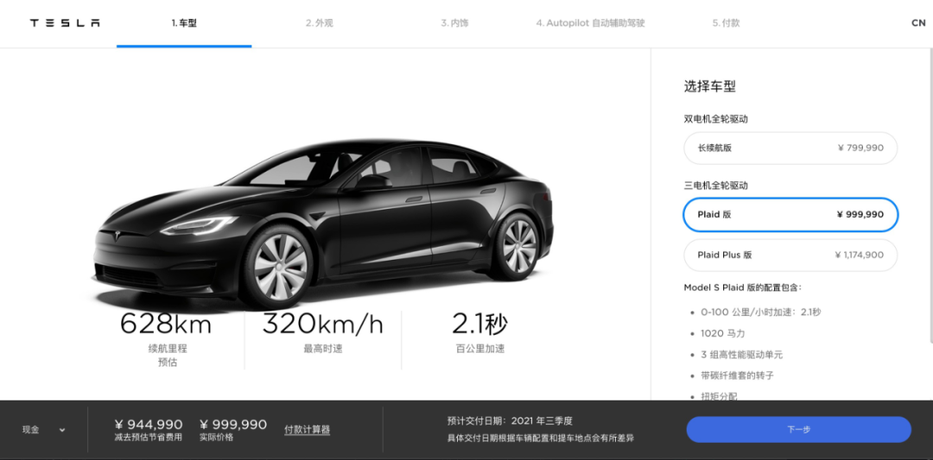Click the ¥ 944,990 savings price
The height and width of the screenshot is (460, 933).
(149, 425)
